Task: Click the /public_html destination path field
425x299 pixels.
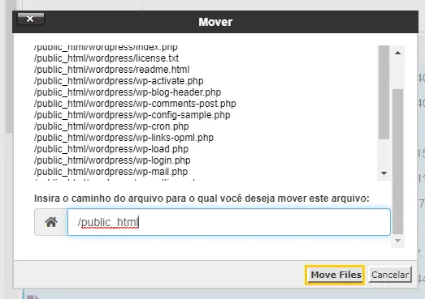Action: pyautogui.click(x=229, y=222)
